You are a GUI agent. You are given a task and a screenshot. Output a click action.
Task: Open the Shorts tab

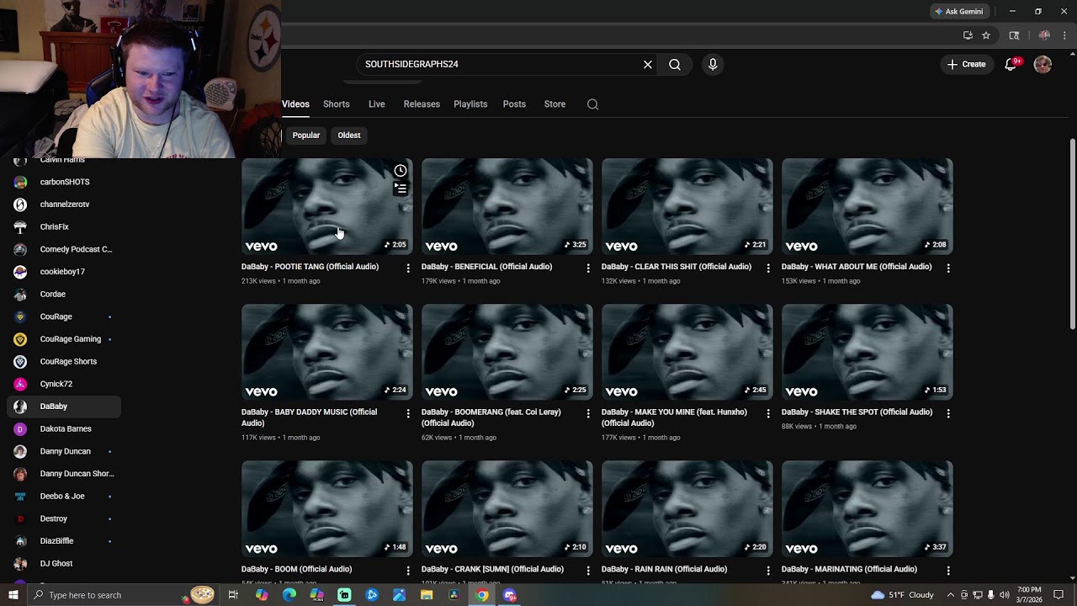(337, 104)
